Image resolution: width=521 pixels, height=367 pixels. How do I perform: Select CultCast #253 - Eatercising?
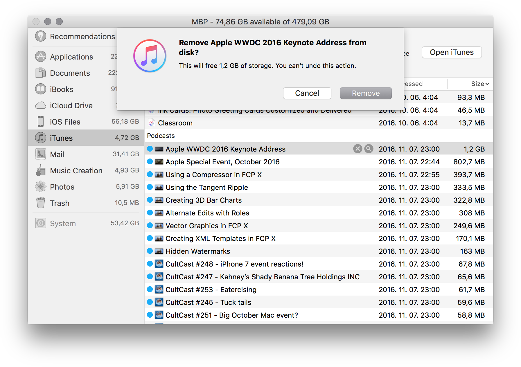[x=319, y=289]
